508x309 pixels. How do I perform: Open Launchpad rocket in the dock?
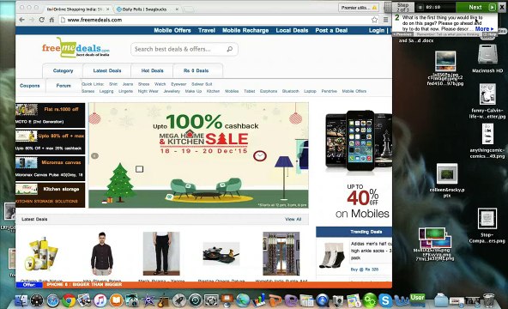click(179, 300)
